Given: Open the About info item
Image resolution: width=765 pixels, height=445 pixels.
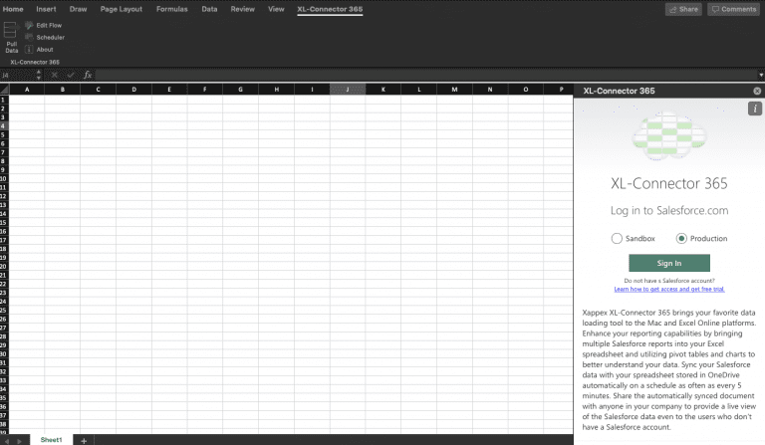Looking at the screenshot, I should [x=44, y=49].
